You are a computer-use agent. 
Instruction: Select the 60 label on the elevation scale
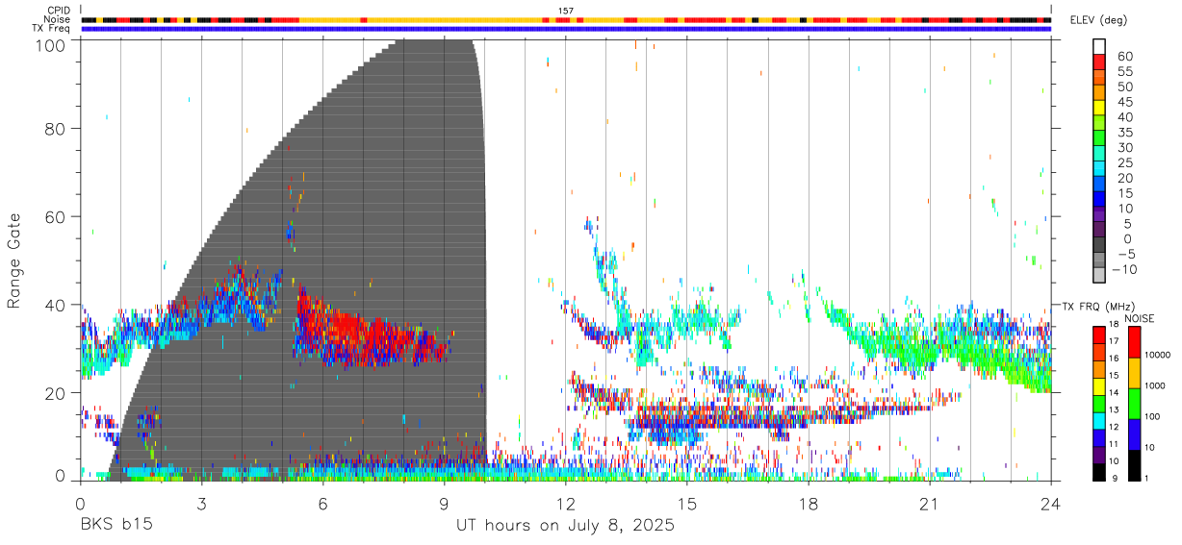point(1125,56)
